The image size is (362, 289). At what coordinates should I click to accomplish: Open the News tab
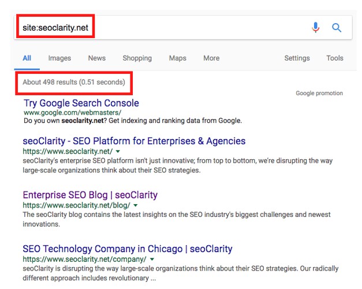click(97, 58)
